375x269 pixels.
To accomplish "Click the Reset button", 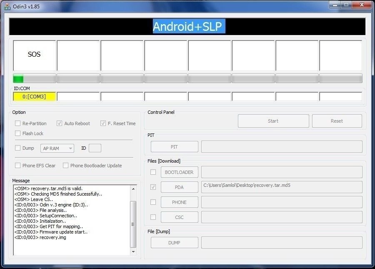I will click(337, 121).
